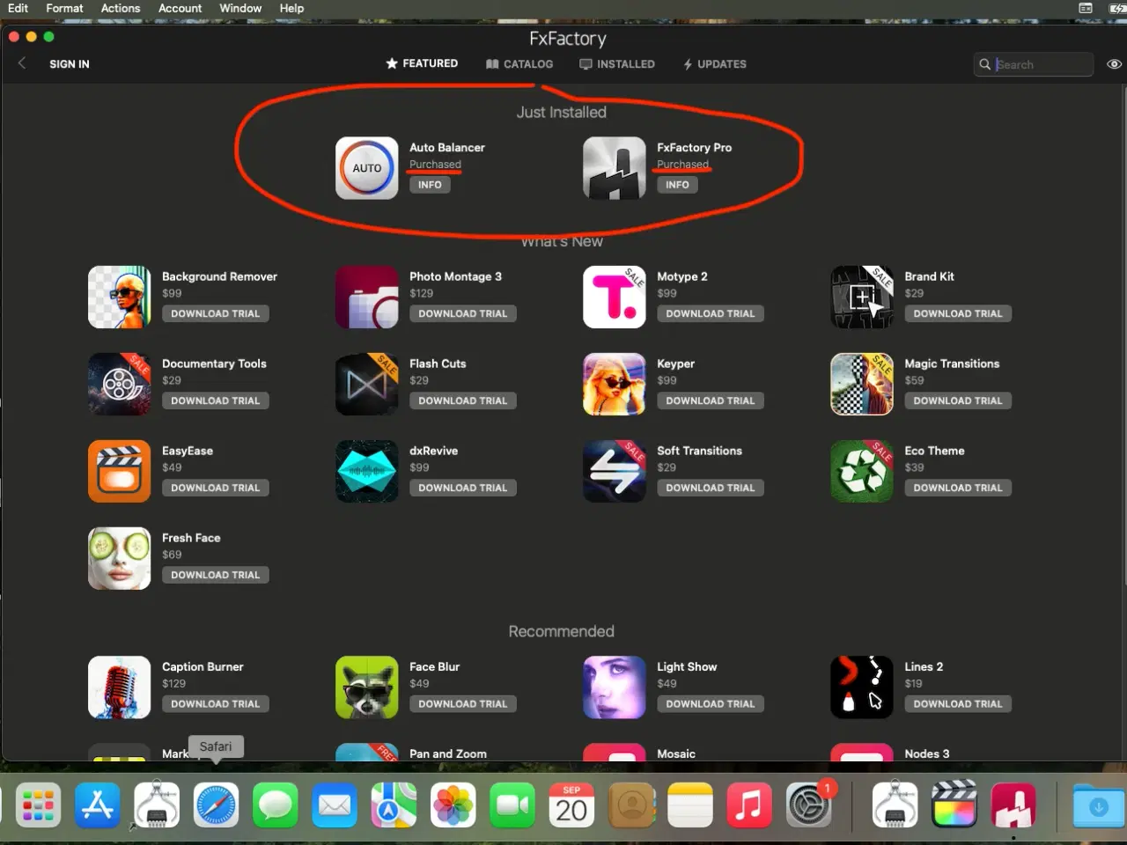
Task: Click the Eco Theme recycling icon
Action: (861, 471)
